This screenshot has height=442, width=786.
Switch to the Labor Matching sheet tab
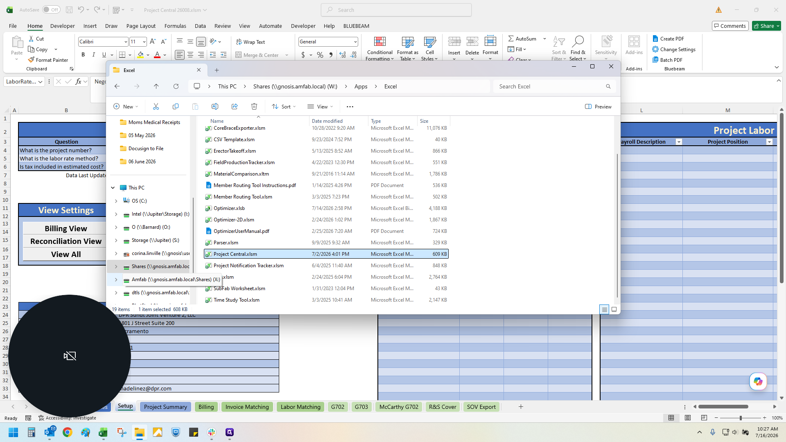click(300, 407)
